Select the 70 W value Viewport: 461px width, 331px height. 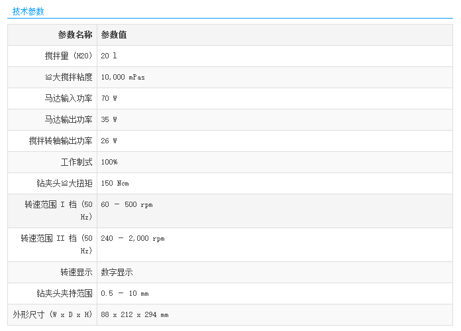pyautogui.click(x=109, y=98)
